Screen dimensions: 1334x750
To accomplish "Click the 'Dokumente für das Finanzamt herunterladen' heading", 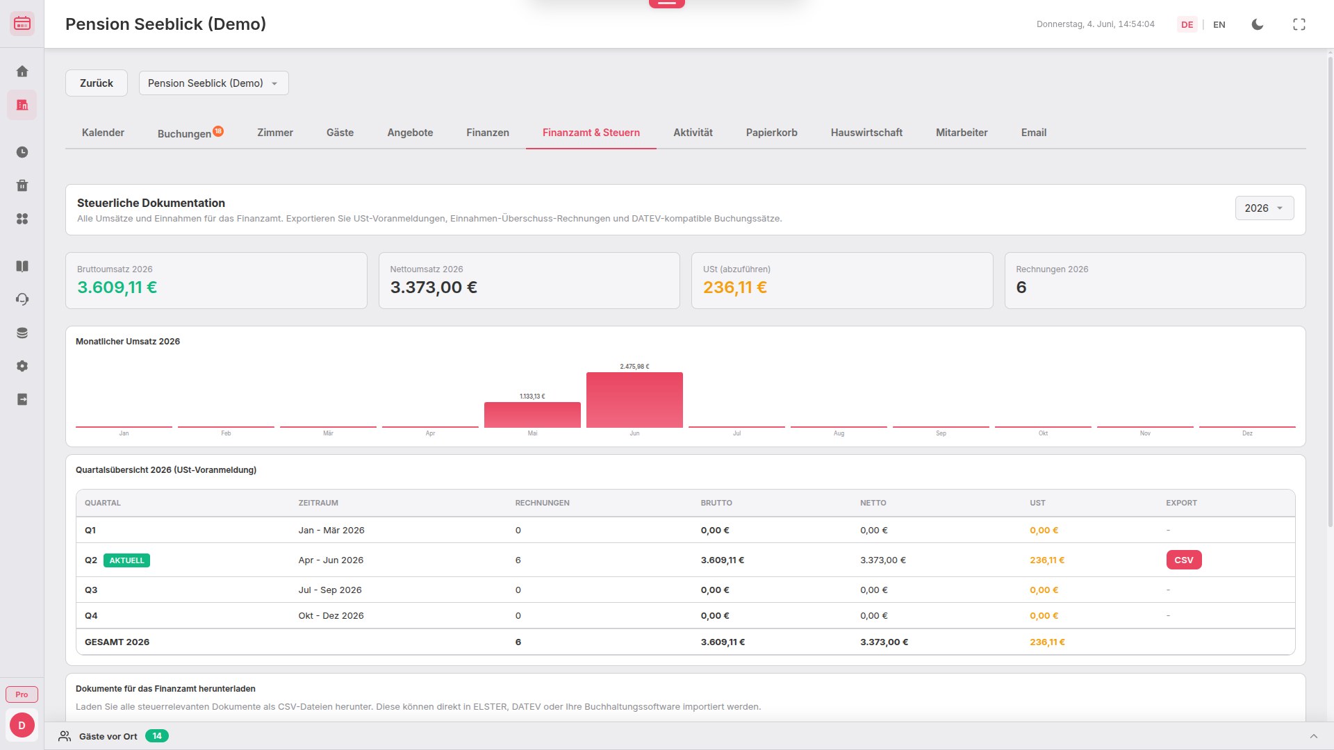I will [x=165, y=689].
